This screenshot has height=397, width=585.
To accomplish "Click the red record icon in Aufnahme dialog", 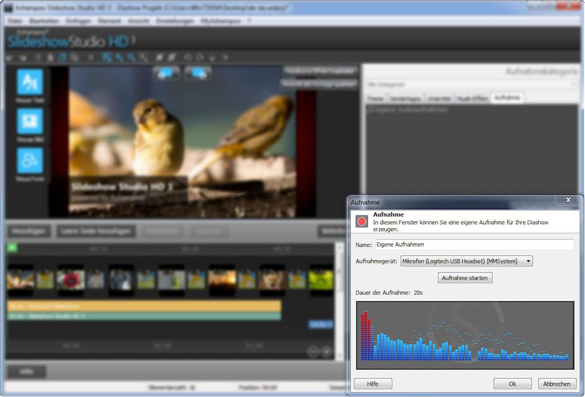I will 362,221.
